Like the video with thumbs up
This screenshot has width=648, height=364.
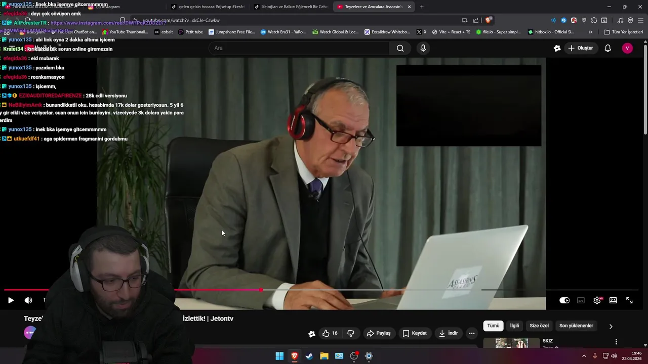click(x=330, y=333)
